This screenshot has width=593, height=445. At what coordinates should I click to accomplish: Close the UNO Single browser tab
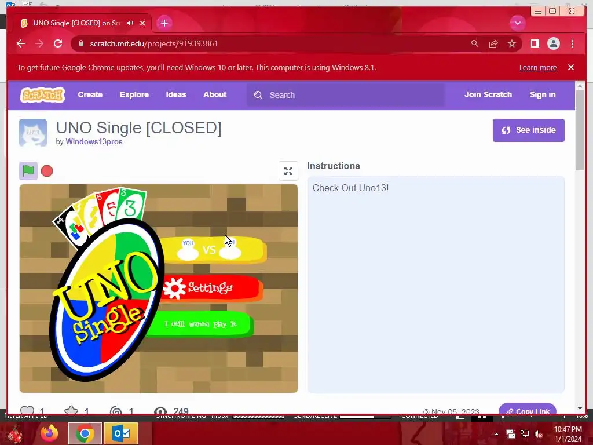point(142,23)
